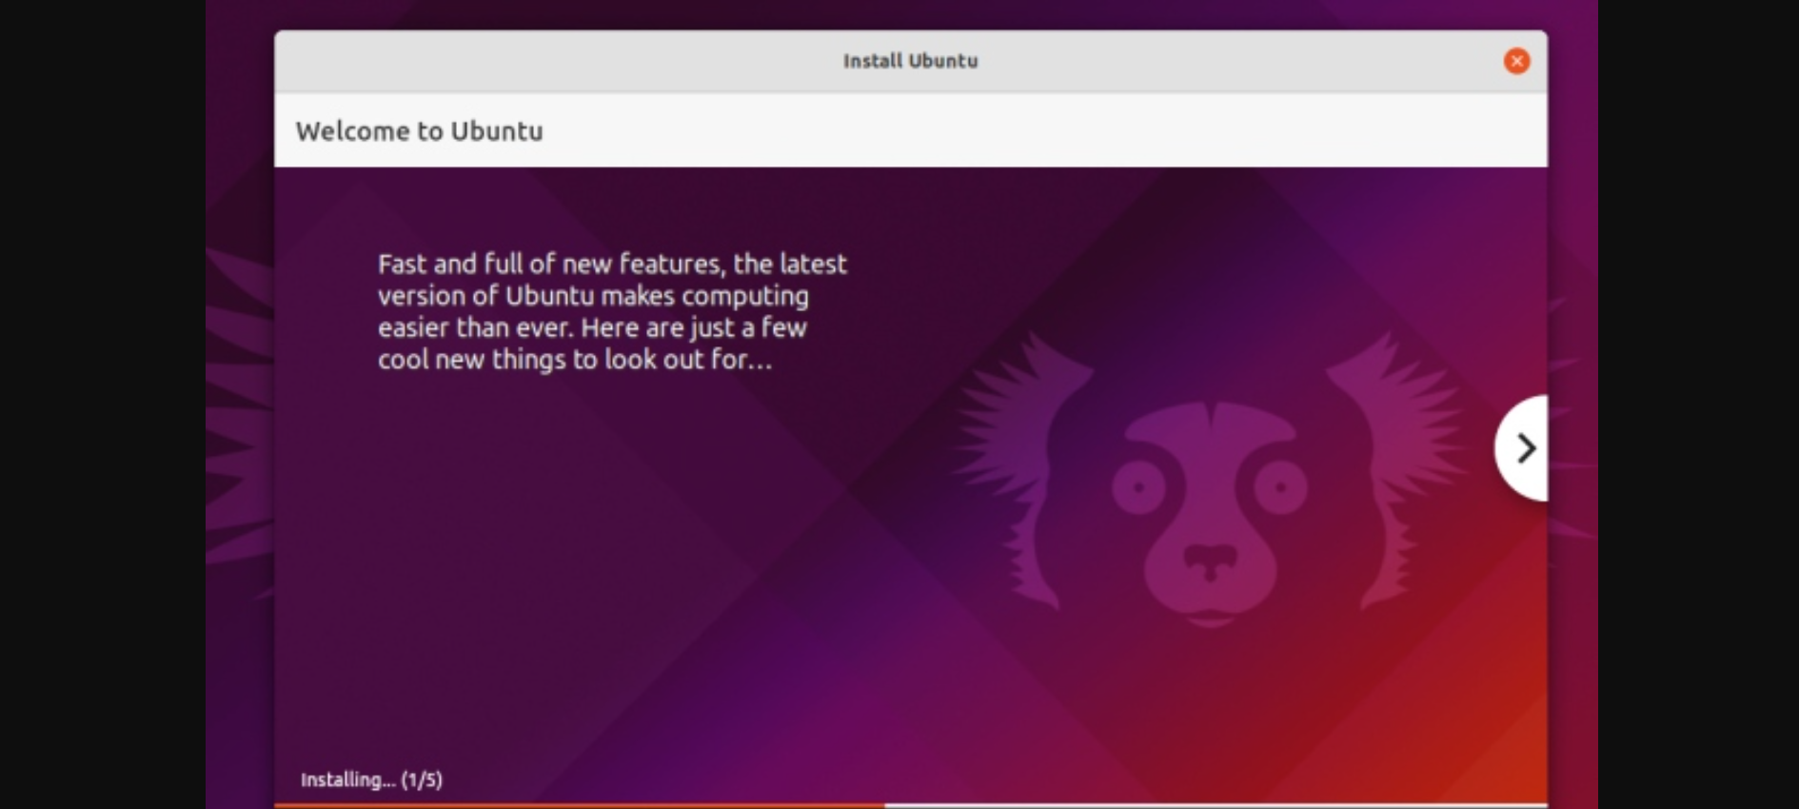The height and width of the screenshot is (809, 1799).
Task: Close the Install Ubuntu window
Action: pos(1516,61)
